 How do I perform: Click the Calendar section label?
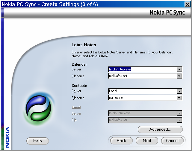(x=79, y=64)
